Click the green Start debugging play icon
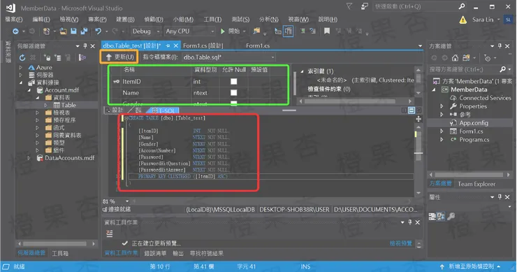 pos(223,31)
